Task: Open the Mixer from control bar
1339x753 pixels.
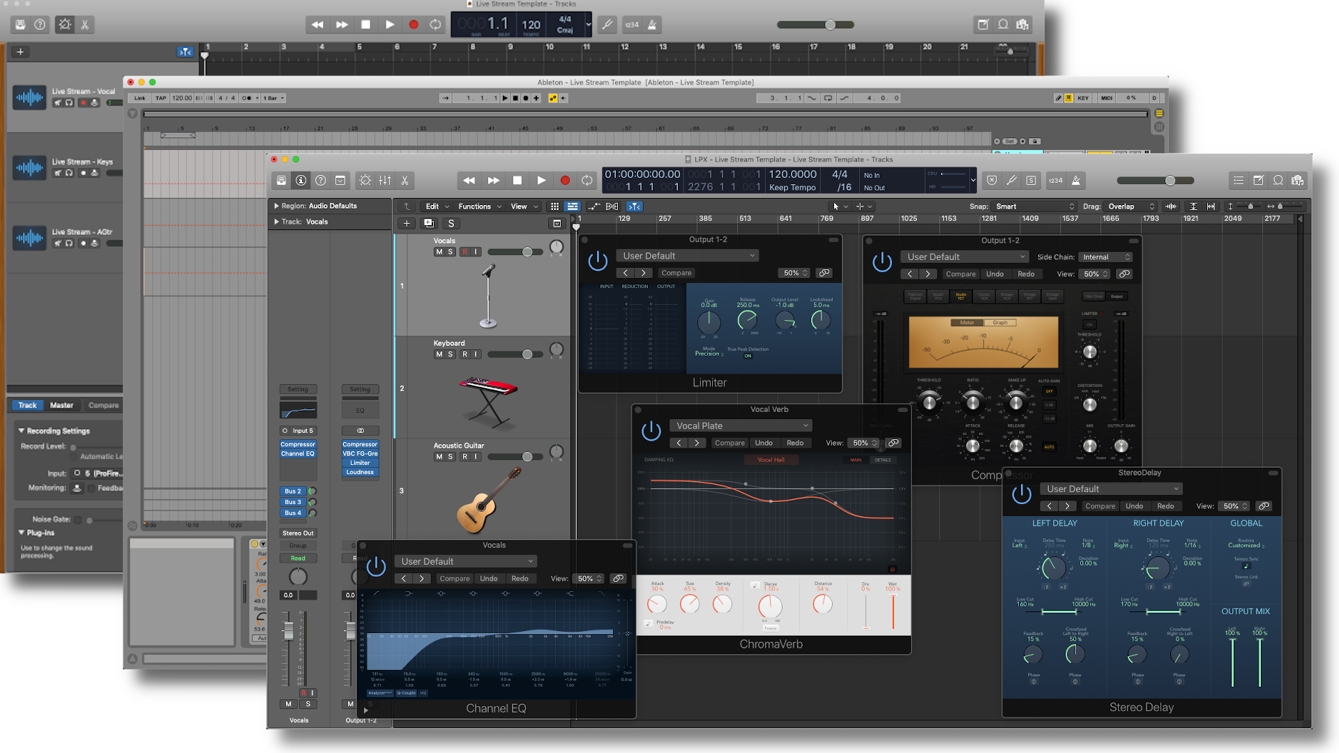Action: (x=385, y=181)
